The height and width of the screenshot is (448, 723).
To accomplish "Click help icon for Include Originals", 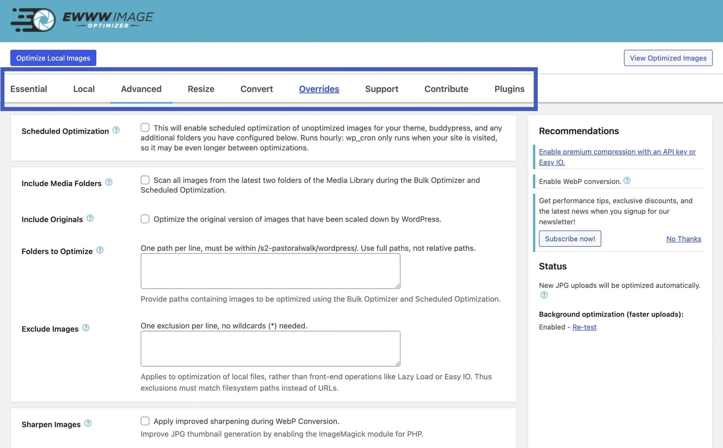I will coord(90,219).
